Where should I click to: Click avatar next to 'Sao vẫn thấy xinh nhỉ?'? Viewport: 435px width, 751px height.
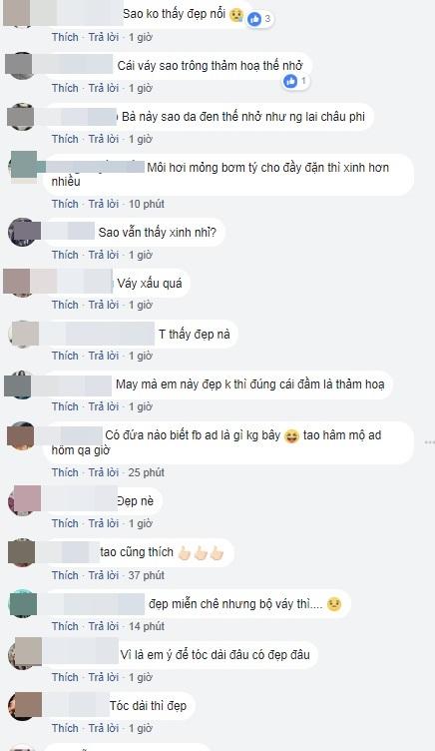pyautogui.click(x=24, y=233)
